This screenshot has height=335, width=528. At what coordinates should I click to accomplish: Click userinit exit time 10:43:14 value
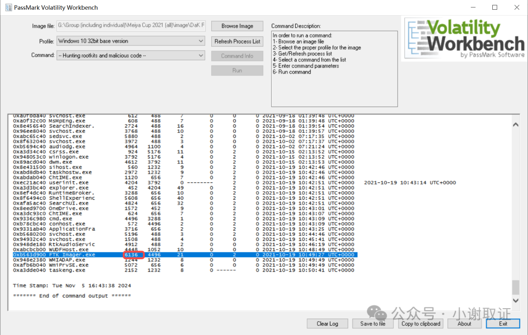coord(410,183)
